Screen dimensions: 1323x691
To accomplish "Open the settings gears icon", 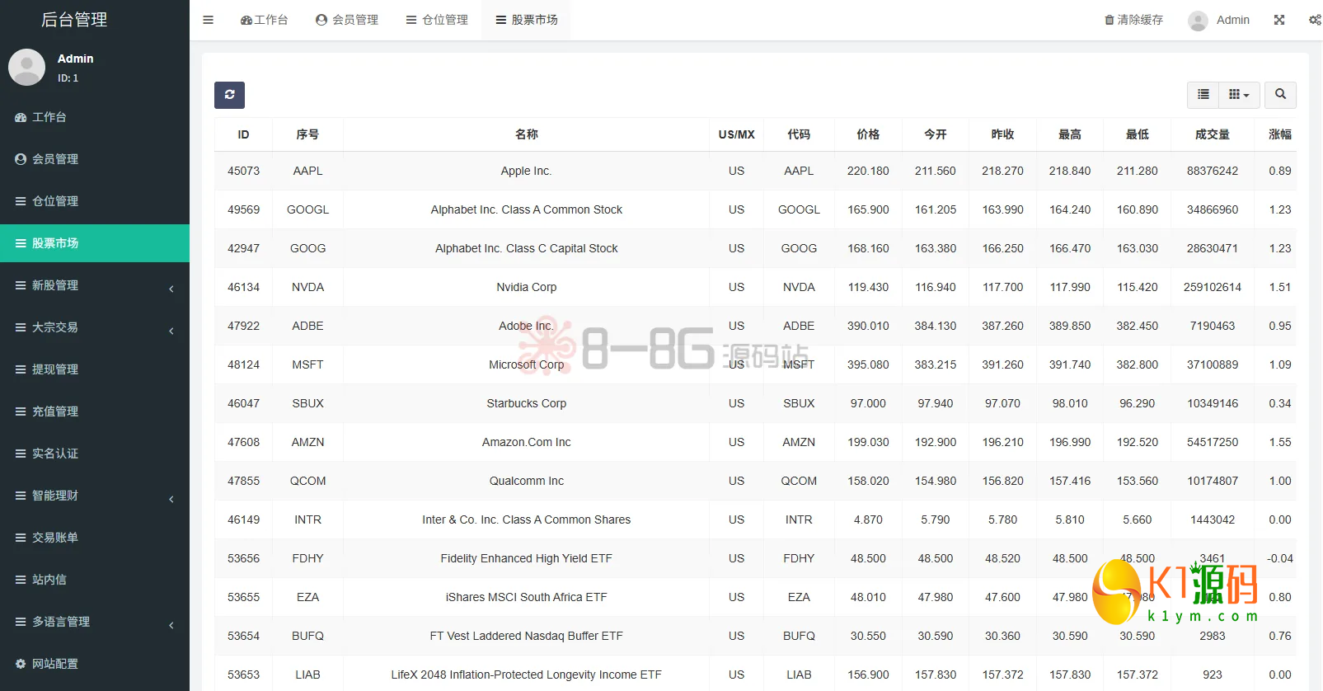I will tap(1315, 20).
